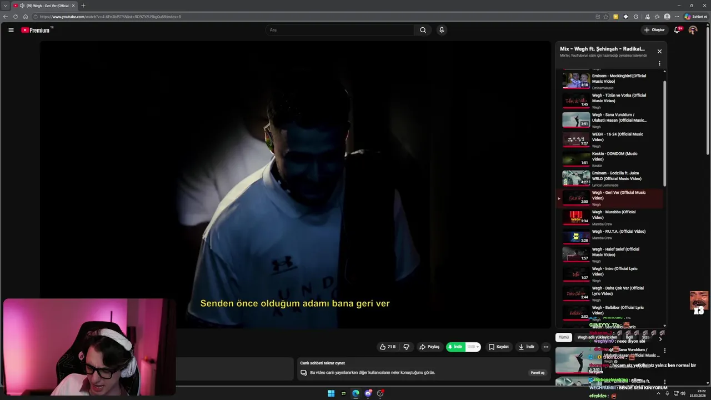711x400 pixels.
Task: Open Copilot Sohbet et button
Action: [x=695, y=17]
